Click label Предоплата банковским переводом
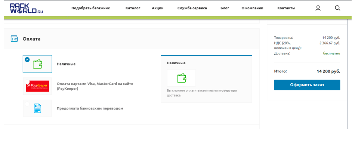The image size is (355, 142). point(90,108)
